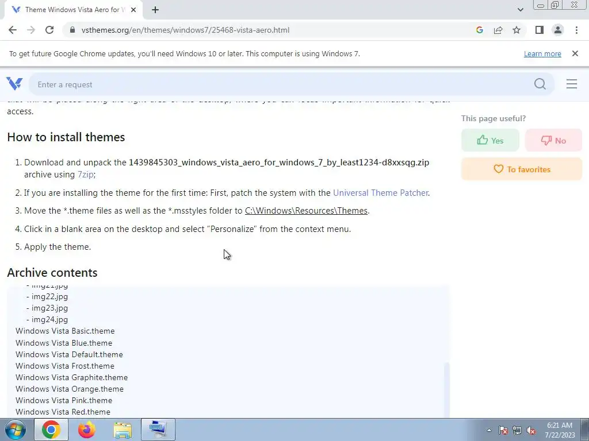Vote No on page usefulness
This screenshot has width=589, height=441.
click(x=554, y=140)
